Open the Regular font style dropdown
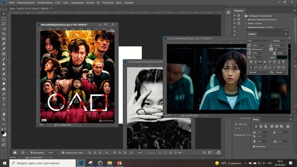This screenshot has width=297, height=167. coord(279,41)
